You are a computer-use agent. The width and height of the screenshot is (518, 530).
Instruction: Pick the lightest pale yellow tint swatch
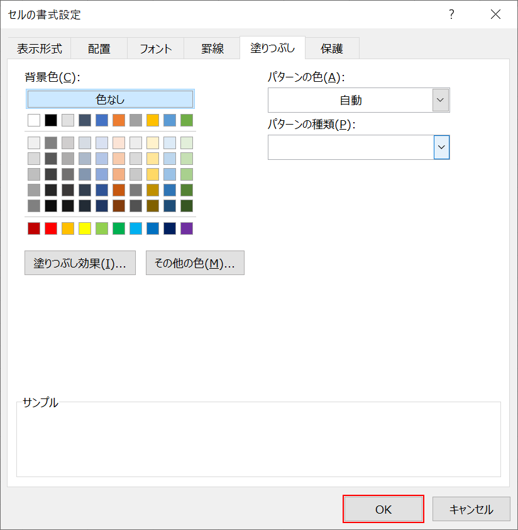point(153,143)
